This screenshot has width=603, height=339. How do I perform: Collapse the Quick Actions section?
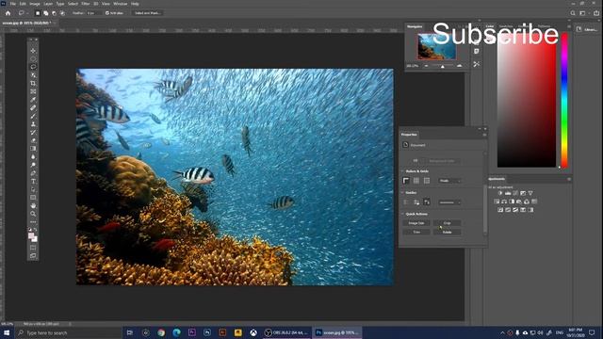403,214
